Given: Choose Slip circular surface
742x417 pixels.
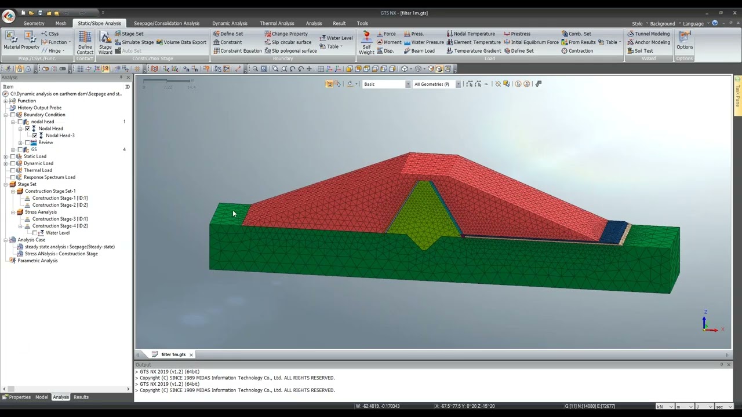Looking at the screenshot, I should 288,42.
